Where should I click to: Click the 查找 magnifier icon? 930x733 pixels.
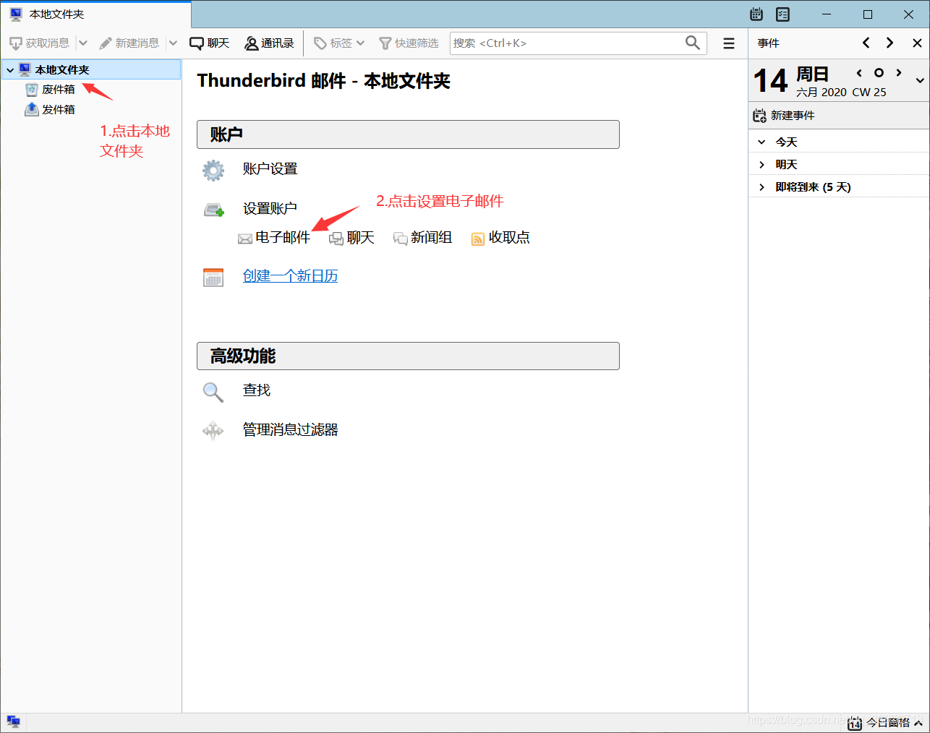213,392
